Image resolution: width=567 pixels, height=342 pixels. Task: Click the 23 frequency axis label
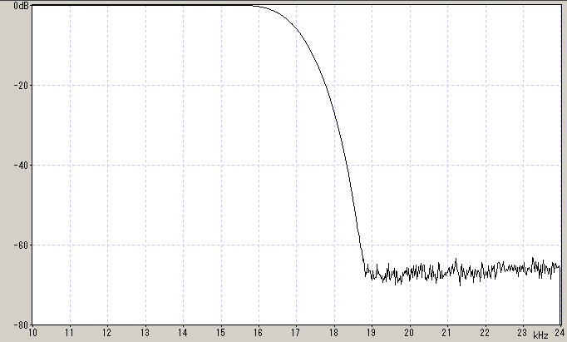[x=523, y=333]
